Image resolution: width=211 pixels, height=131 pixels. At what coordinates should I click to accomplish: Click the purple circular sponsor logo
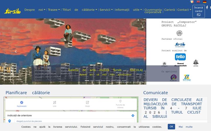pyautogui.click(x=173, y=78)
